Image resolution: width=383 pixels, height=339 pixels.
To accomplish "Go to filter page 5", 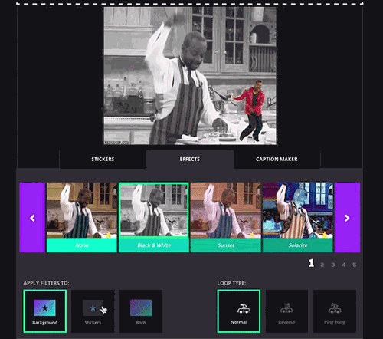I will click(355, 265).
